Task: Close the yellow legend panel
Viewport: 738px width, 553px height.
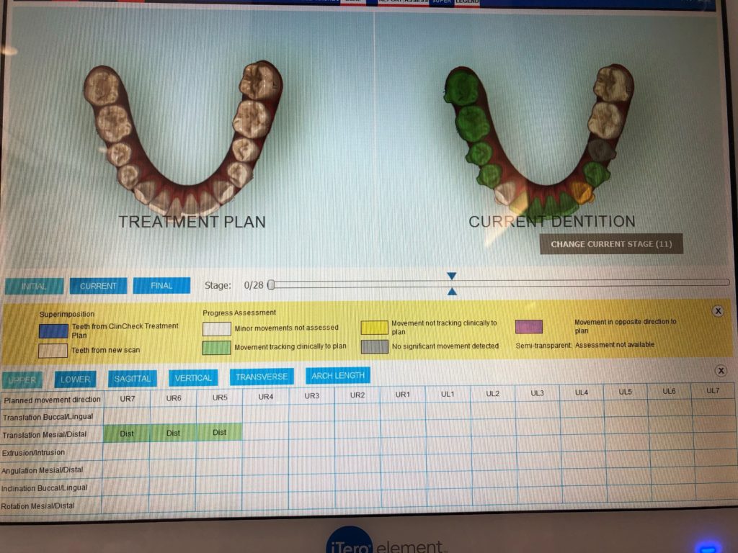Action: pos(718,311)
